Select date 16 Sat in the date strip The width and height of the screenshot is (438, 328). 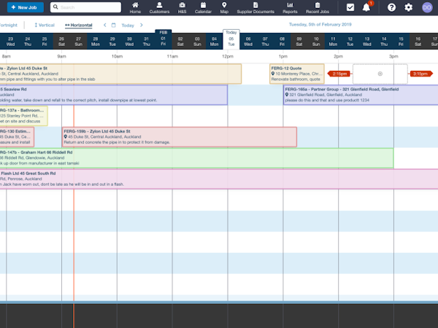pos(418,42)
